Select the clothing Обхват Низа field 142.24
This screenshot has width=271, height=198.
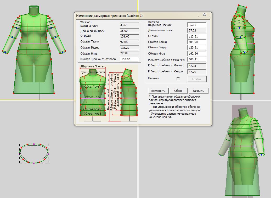pos(197,53)
